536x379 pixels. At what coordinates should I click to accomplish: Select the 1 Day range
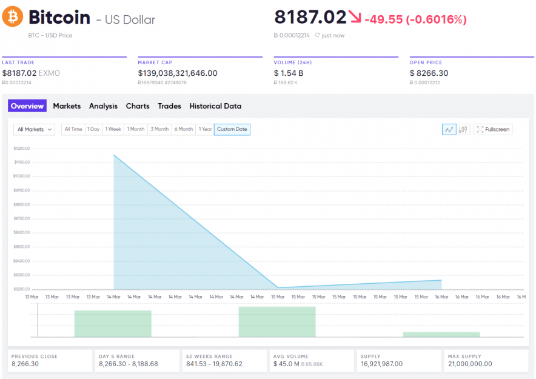[x=93, y=129]
